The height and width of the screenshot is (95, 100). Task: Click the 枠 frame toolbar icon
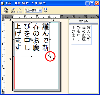46,10
